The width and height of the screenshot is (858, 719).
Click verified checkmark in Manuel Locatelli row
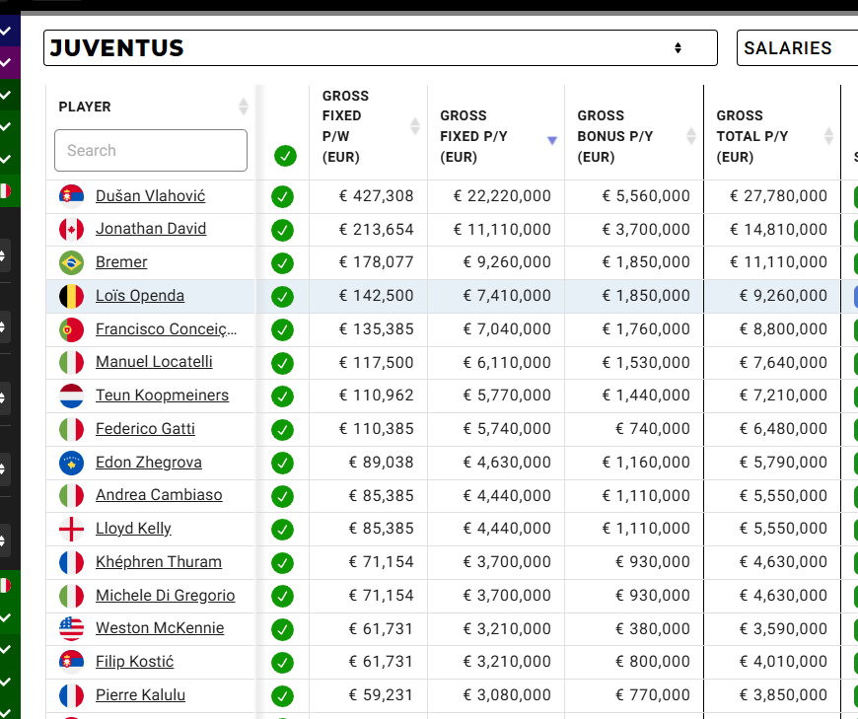(282, 363)
